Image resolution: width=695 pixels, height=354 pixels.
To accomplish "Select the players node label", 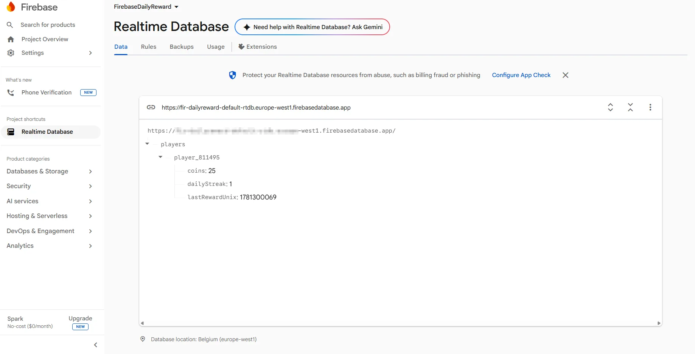I will click(173, 144).
